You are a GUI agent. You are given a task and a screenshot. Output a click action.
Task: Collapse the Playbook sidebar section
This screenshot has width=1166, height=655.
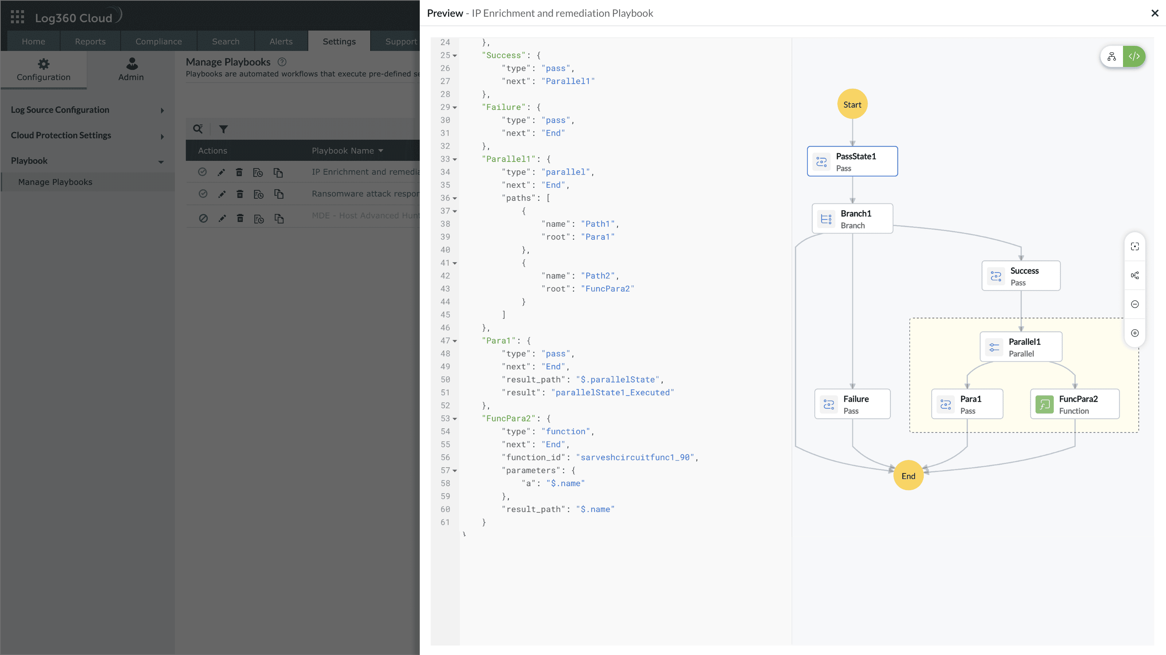pyautogui.click(x=161, y=161)
